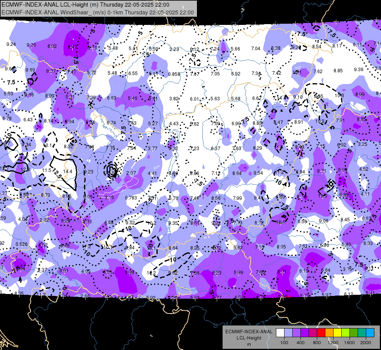Click the WindShear 0-1km title line
This screenshot has height=350, width=381.
click(x=98, y=12)
